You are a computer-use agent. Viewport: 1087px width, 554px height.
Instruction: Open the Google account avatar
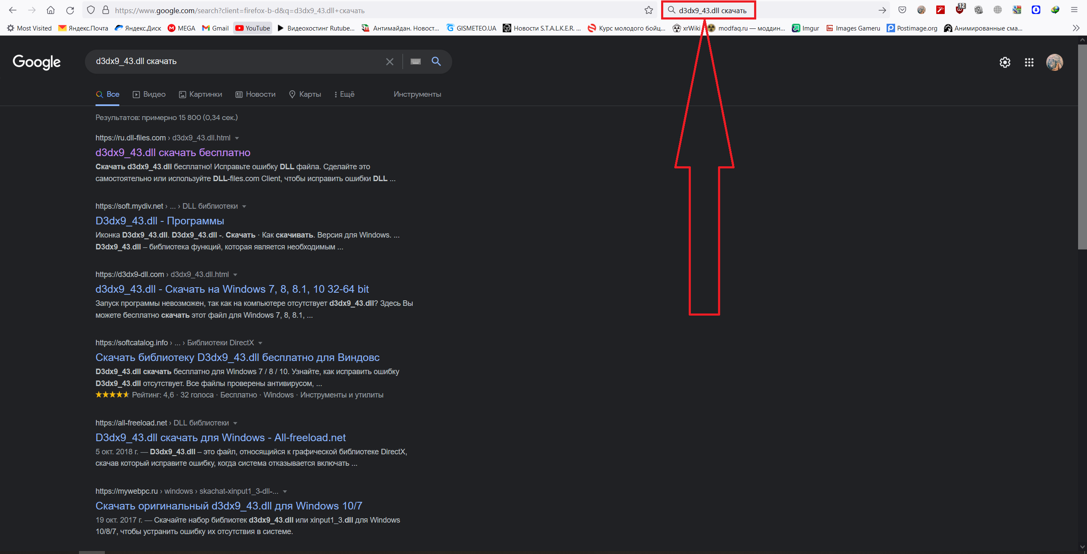(x=1055, y=62)
